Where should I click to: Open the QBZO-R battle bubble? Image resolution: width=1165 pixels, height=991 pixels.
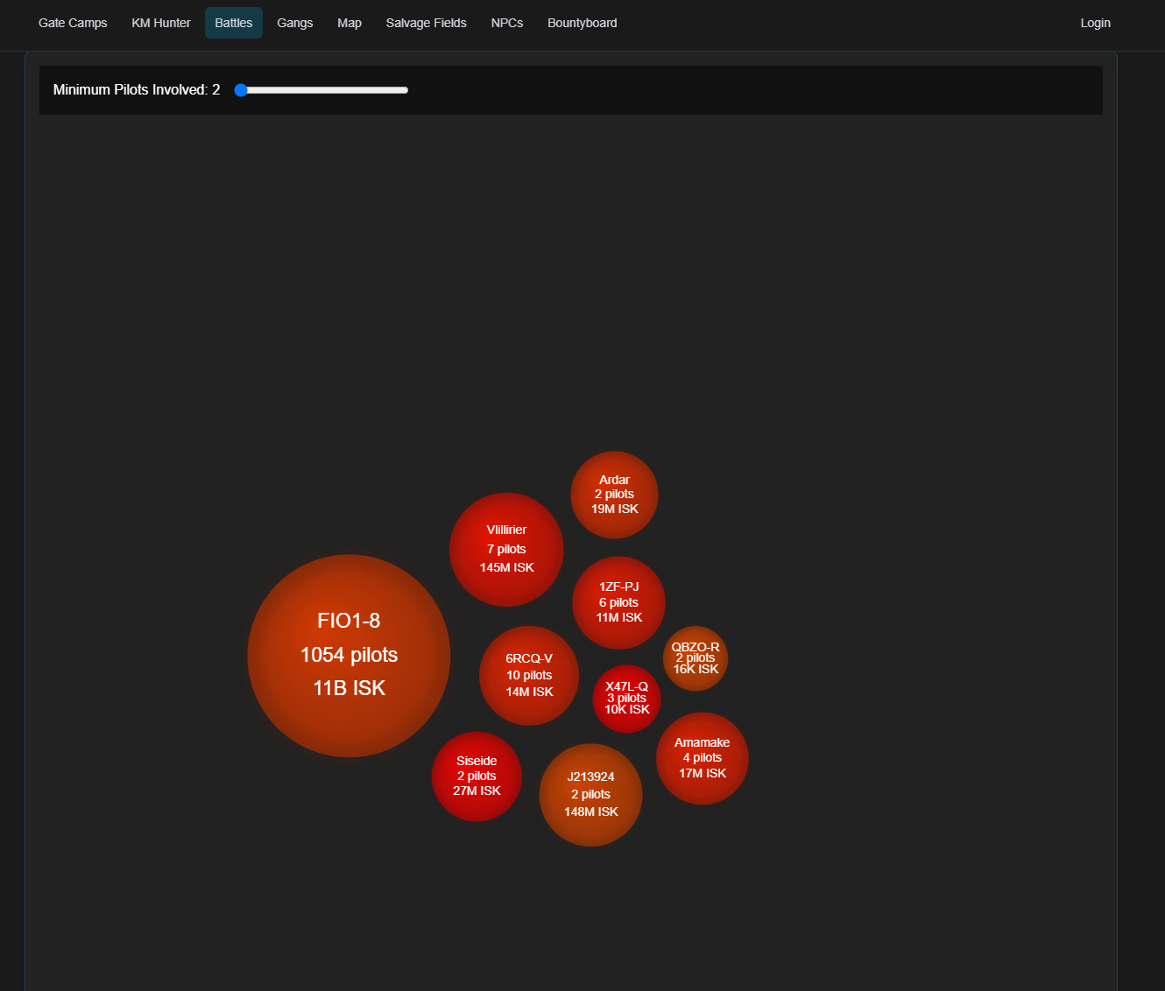pos(695,659)
